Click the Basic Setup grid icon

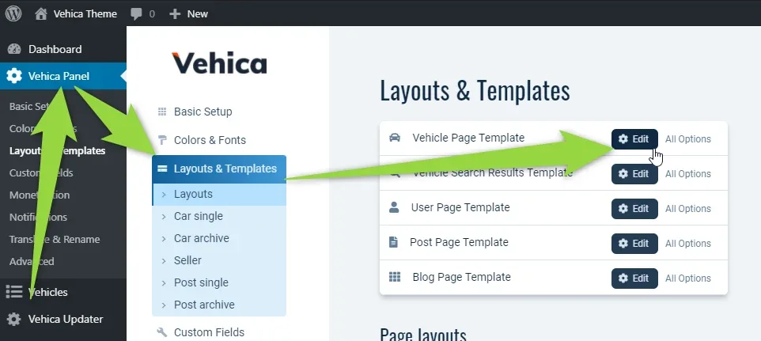tap(162, 112)
